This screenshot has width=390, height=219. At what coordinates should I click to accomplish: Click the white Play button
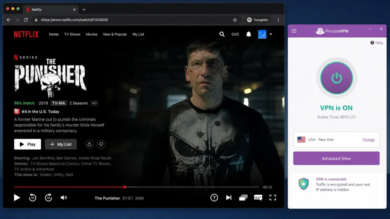28,144
